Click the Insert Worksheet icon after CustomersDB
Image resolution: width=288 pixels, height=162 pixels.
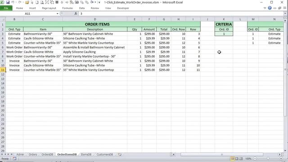point(120,154)
